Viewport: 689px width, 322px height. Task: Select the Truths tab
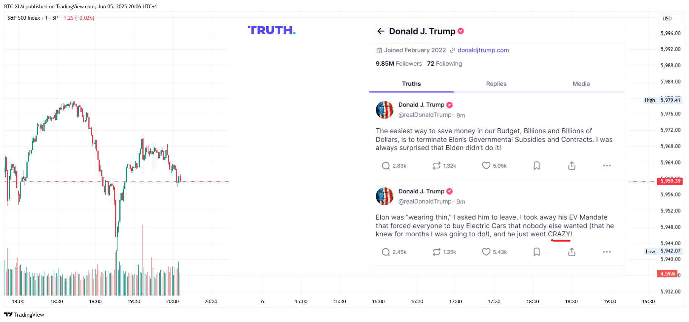click(411, 84)
